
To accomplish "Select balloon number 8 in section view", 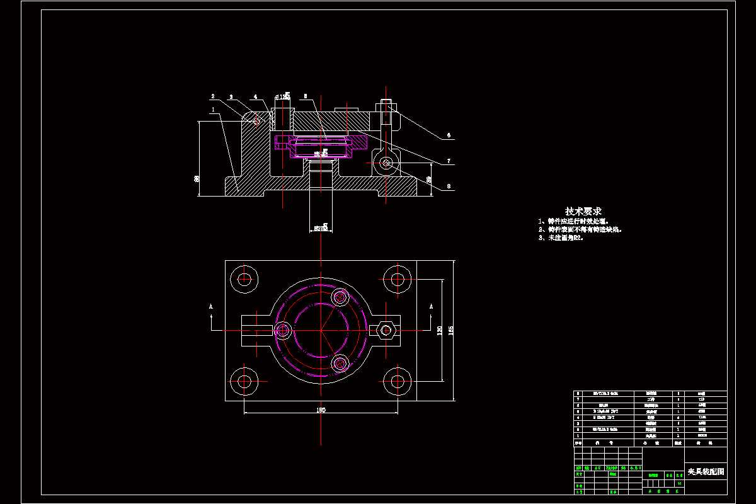I will (x=449, y=186).
